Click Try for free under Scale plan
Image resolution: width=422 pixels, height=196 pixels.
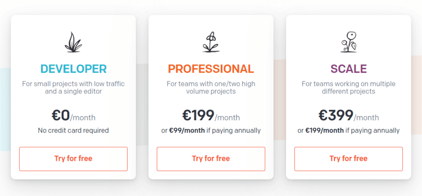point(348,159)
